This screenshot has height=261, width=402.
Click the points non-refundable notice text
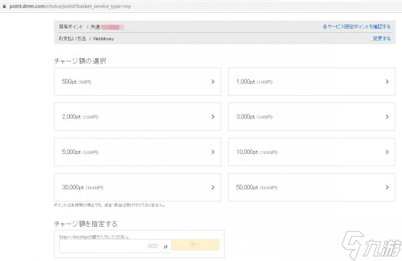tap(110, 205)
